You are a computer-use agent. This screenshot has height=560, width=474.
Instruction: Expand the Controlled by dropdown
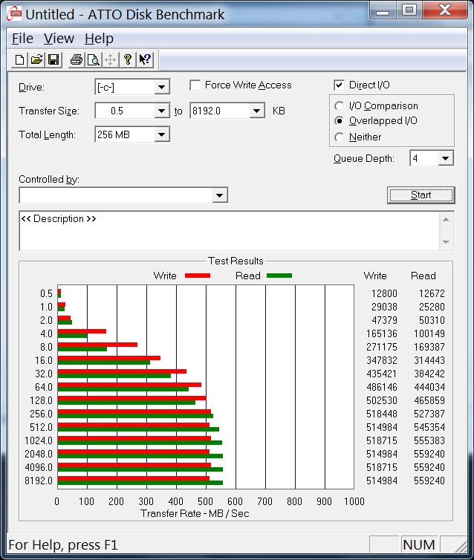[x=219, y=195]
